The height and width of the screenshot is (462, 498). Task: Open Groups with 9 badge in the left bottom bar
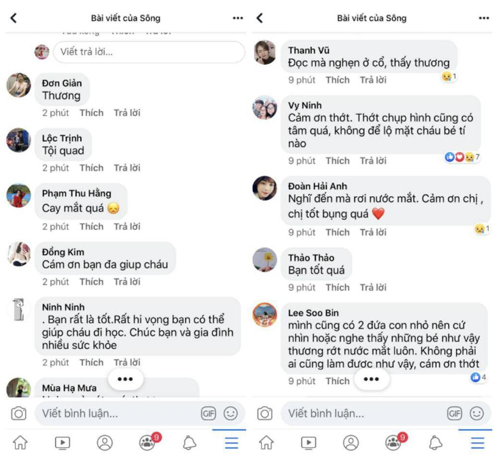point(148,442)
